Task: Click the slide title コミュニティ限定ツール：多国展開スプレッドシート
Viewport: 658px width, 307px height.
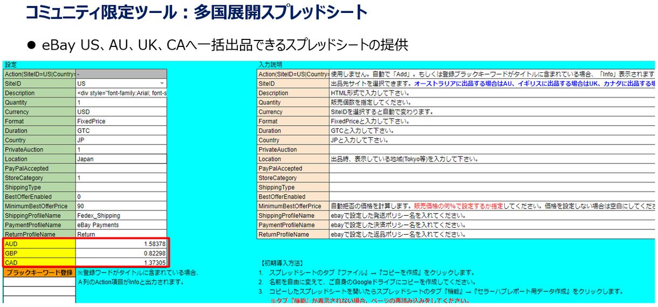Action: point(196,12)
